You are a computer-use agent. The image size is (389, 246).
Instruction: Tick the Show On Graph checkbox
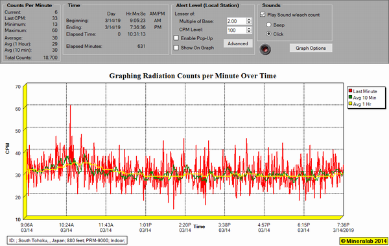(x=176, y=47)
